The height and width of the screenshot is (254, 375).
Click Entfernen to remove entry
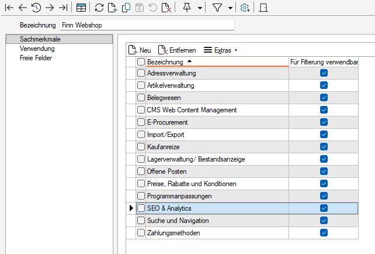pyautogui.click(x=177, y=50)
